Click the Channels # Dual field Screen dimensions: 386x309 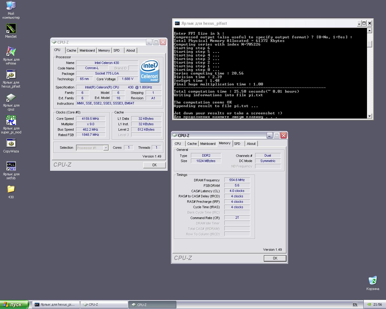click(x=268, y=155)
